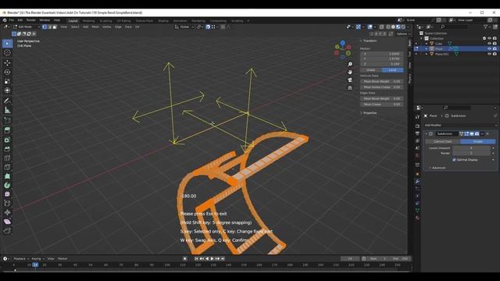Image resolution: width=500 pixels, height=281 pixels.
Task: Select the Shear tool
Action: pos(7,222)
